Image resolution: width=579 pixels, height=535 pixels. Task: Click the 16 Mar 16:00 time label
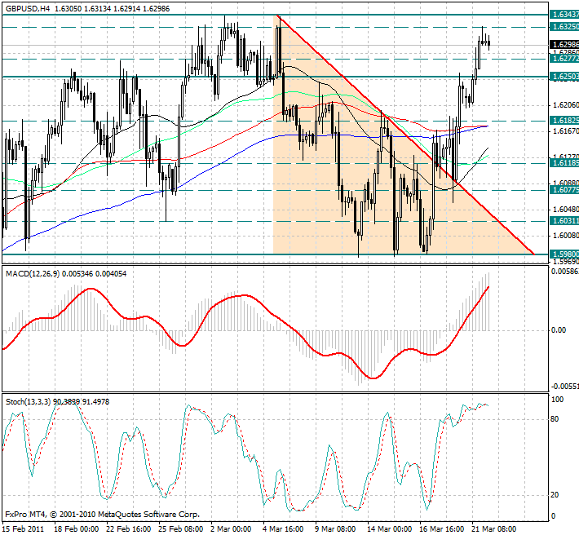point(442,528)
